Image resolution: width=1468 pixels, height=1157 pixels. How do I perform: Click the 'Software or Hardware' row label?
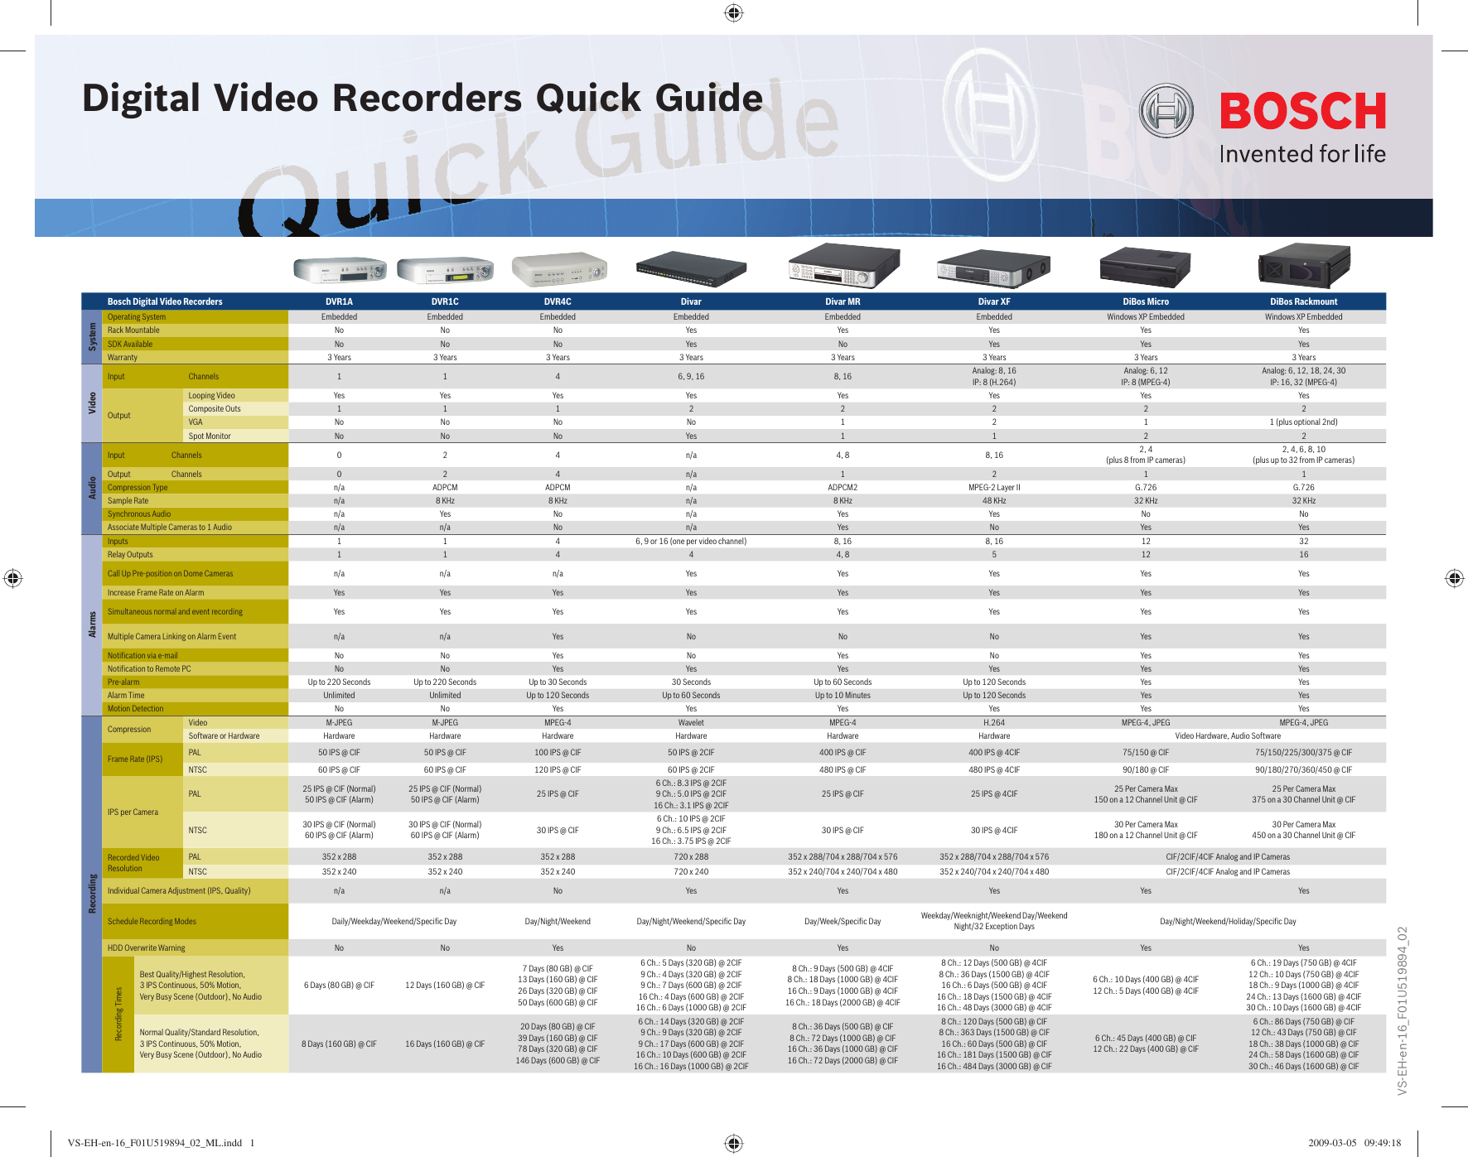click(224, 736)
